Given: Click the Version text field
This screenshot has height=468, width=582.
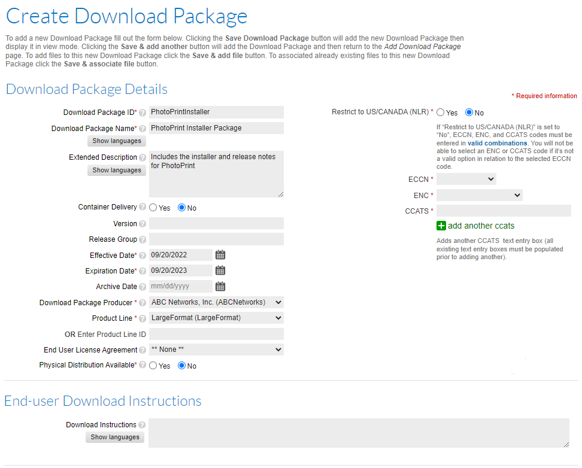Looking at the screenshot, I should coord(216,224).
